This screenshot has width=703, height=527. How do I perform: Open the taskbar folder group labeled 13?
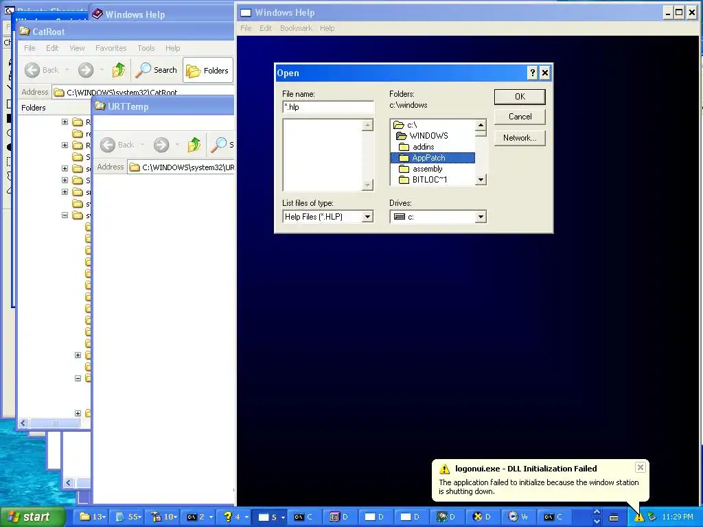pyautogui.click(x=93, y=517)
